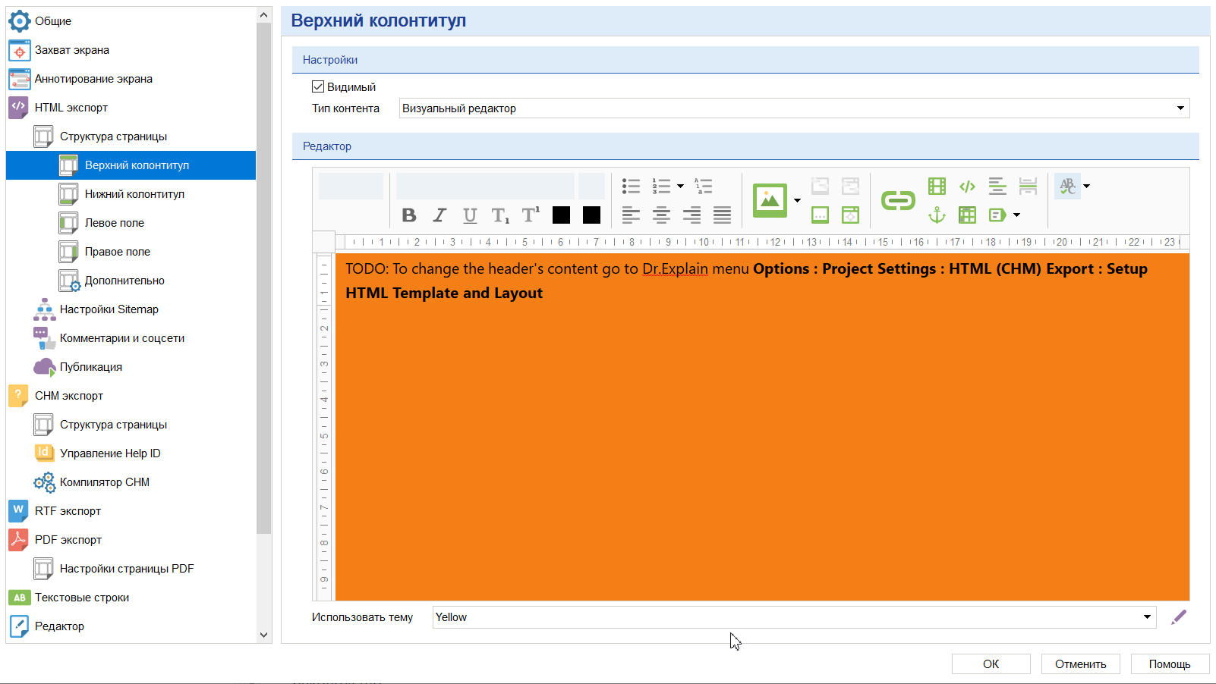This screenshot has width=1216, height=684.
Task: Click the font size box
Action: pyautogui.click(x=591, y=187)
